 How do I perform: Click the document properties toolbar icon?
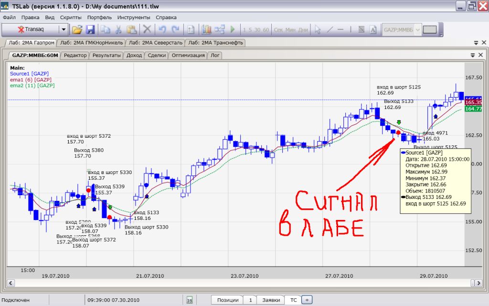[191, 30]
